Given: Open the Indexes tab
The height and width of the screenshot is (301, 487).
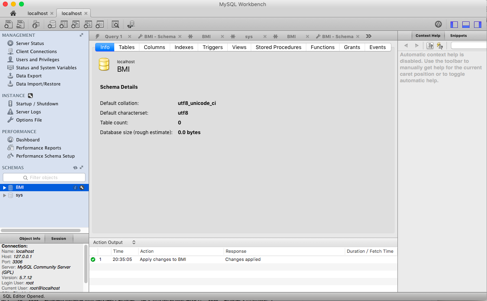Looking at the screenshot, I should (x=184, y=47).
